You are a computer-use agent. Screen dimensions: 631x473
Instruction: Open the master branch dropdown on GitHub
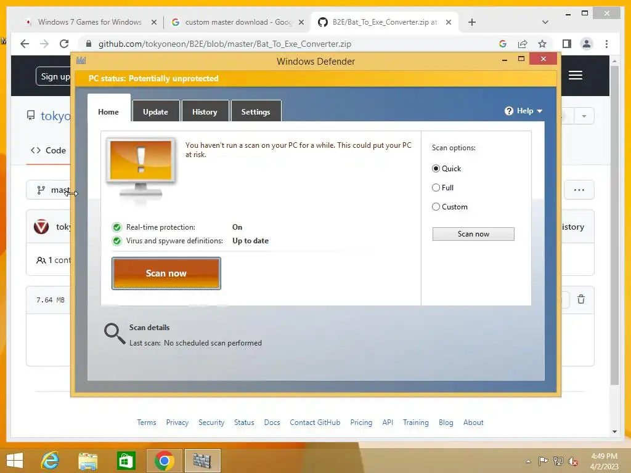[49, 190]
